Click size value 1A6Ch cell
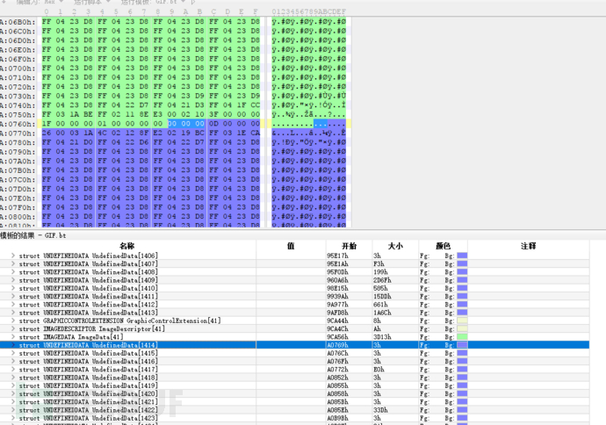The height and width of the screenshot is (425, 606). pyautogui.click(x=382, y=313)
